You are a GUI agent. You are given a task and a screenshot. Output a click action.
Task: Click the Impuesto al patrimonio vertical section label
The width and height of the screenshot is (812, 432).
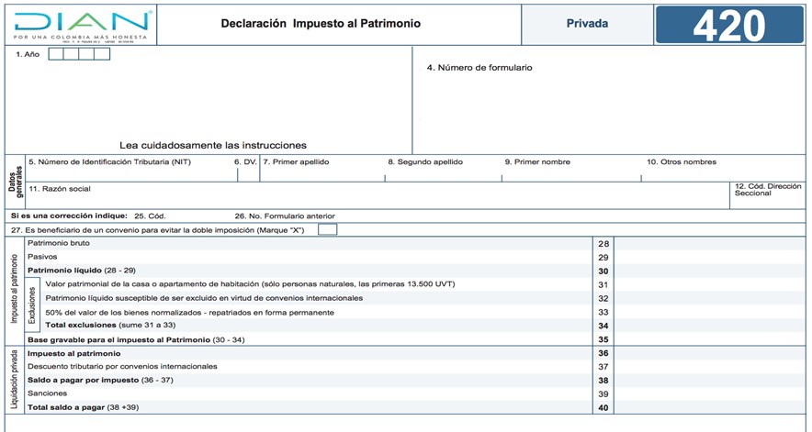pos(14,289)
